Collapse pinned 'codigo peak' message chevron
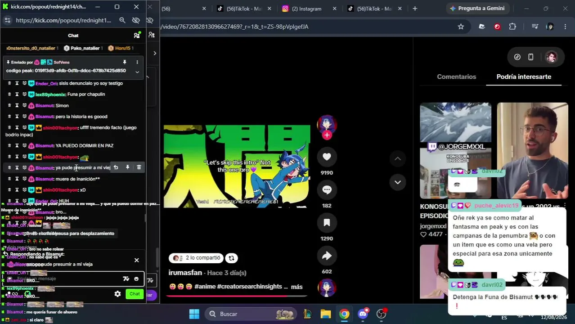575x324 pixels. click(x=137, y=72)
